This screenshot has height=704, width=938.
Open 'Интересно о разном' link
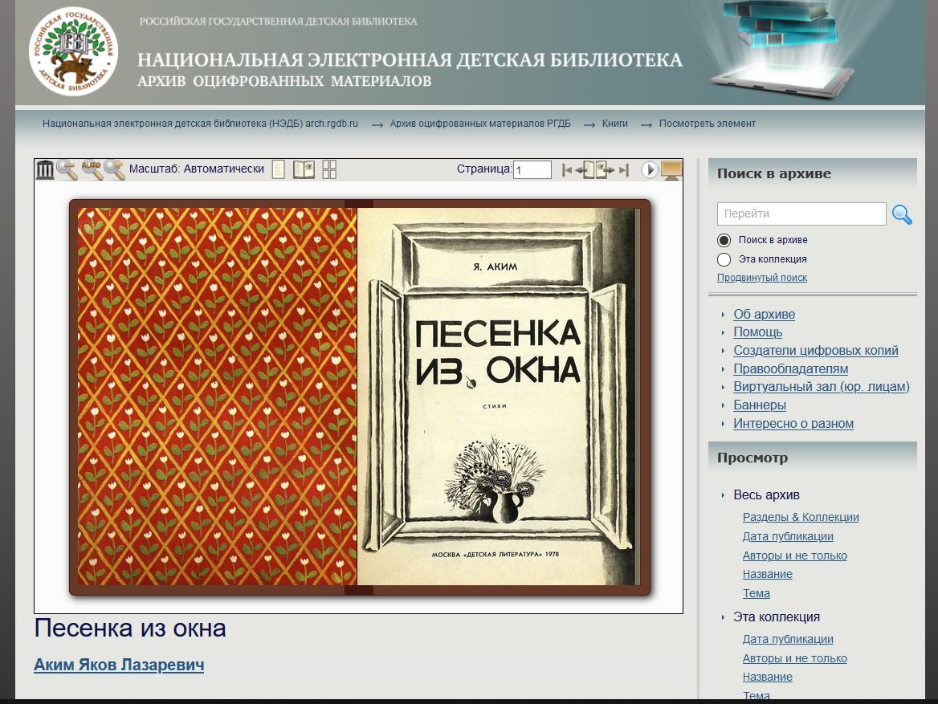tap(793, 424)
